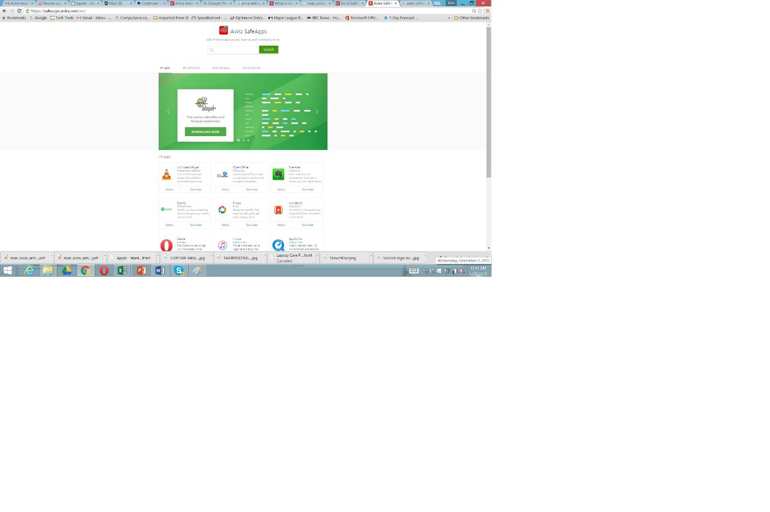The height and width of the screenshot is (512, 770).
Task: Open the Essential apps tab
Action: pyautogui.click(x=221, y=68)
